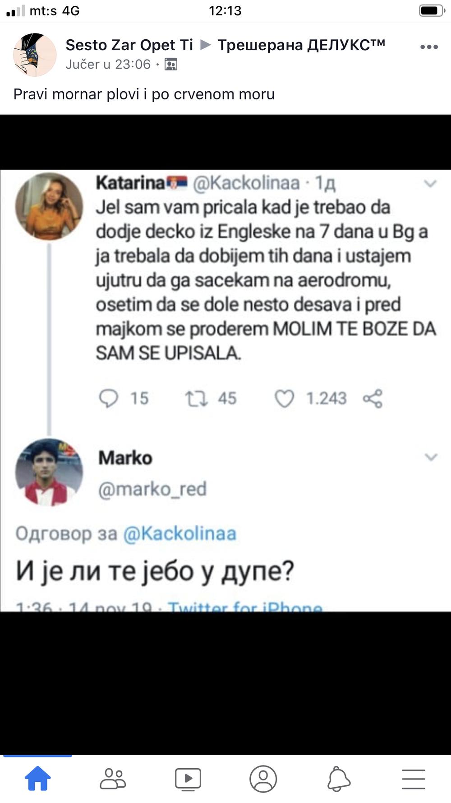Open the Notifications bell
451x803 pixels.
pyautogui.click(x=338, y=779)
